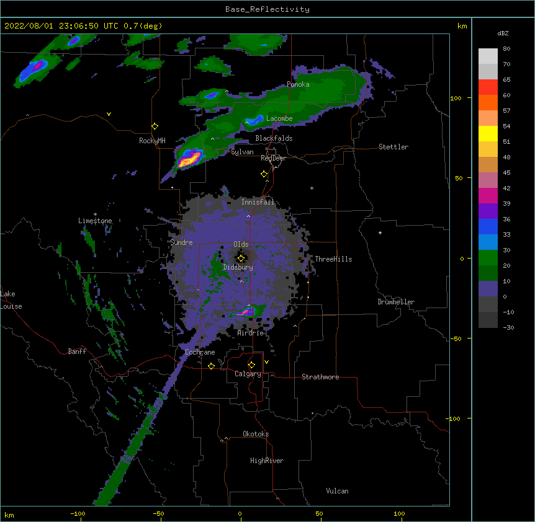This screenshot has width=535, height=522.
Task: Click the intense yellow storm core southwest of Sylvan
Action: 190,159
